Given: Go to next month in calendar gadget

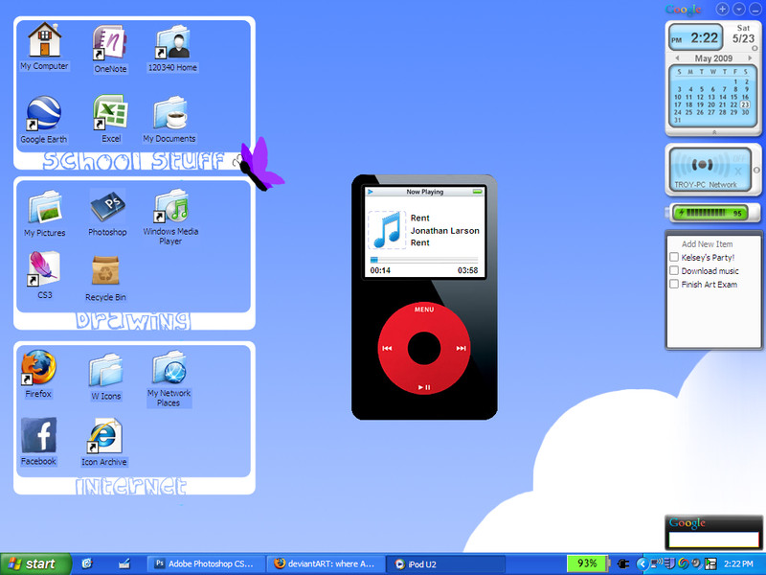Looking at the screenshot, I should 750,58.
